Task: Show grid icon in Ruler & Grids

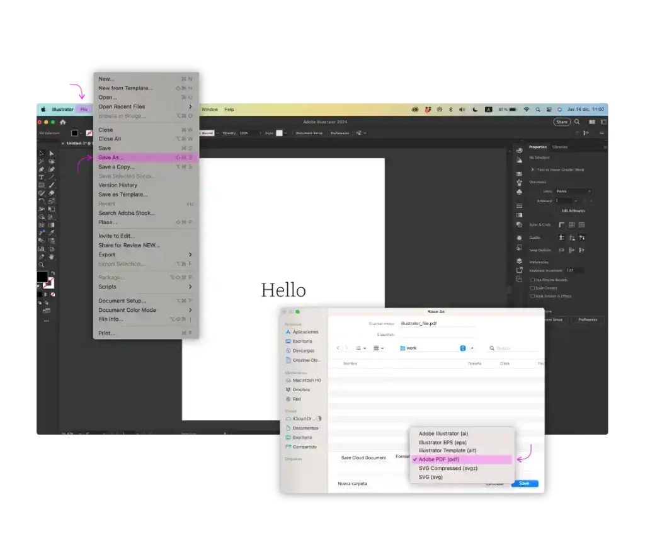Action: [x=572, y=224]
